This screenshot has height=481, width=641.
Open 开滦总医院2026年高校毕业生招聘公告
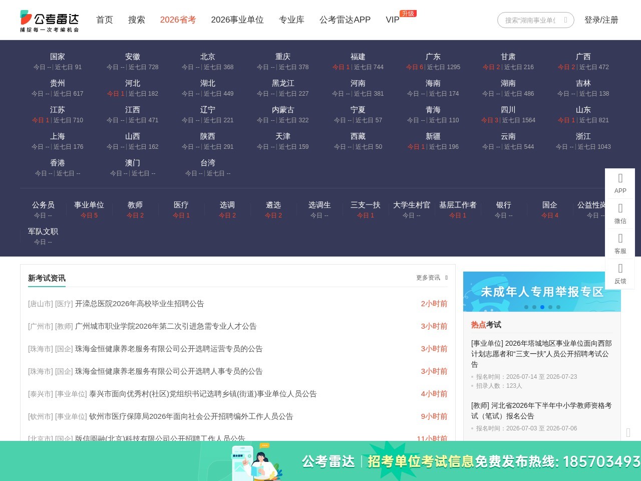(140, 304)
